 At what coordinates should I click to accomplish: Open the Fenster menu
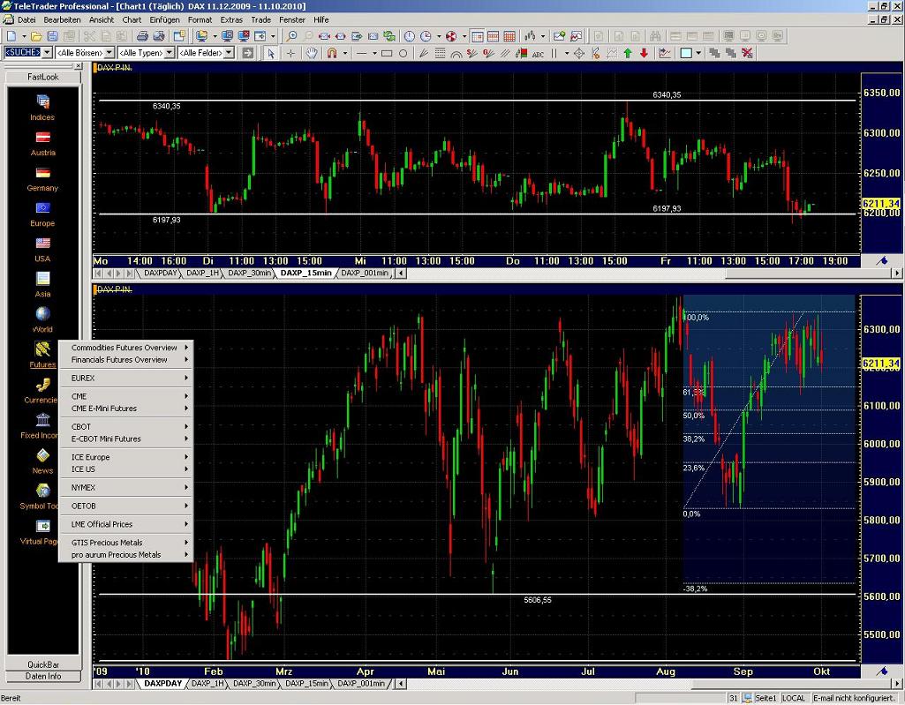292,19
